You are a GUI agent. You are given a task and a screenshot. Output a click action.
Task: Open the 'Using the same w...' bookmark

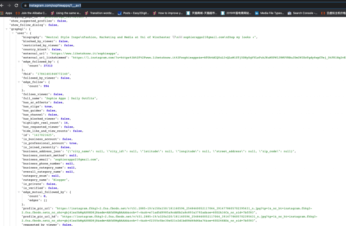pos(66,13)
